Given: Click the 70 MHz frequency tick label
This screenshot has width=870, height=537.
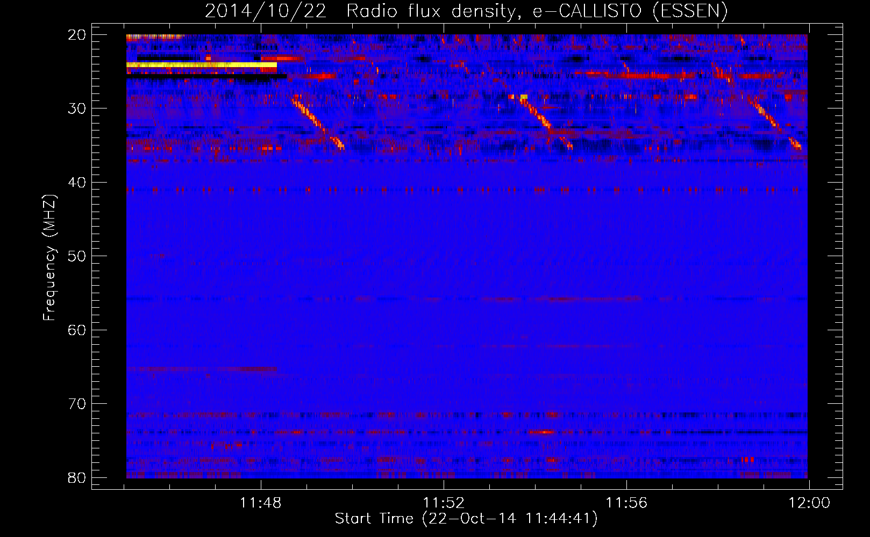Looking at the screenshot, I should 77,404.
